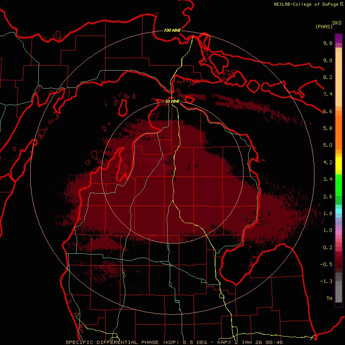Click the 8.2 legend value
The width and height of the screenshot is (345, 345).
[x=328, y=77]
